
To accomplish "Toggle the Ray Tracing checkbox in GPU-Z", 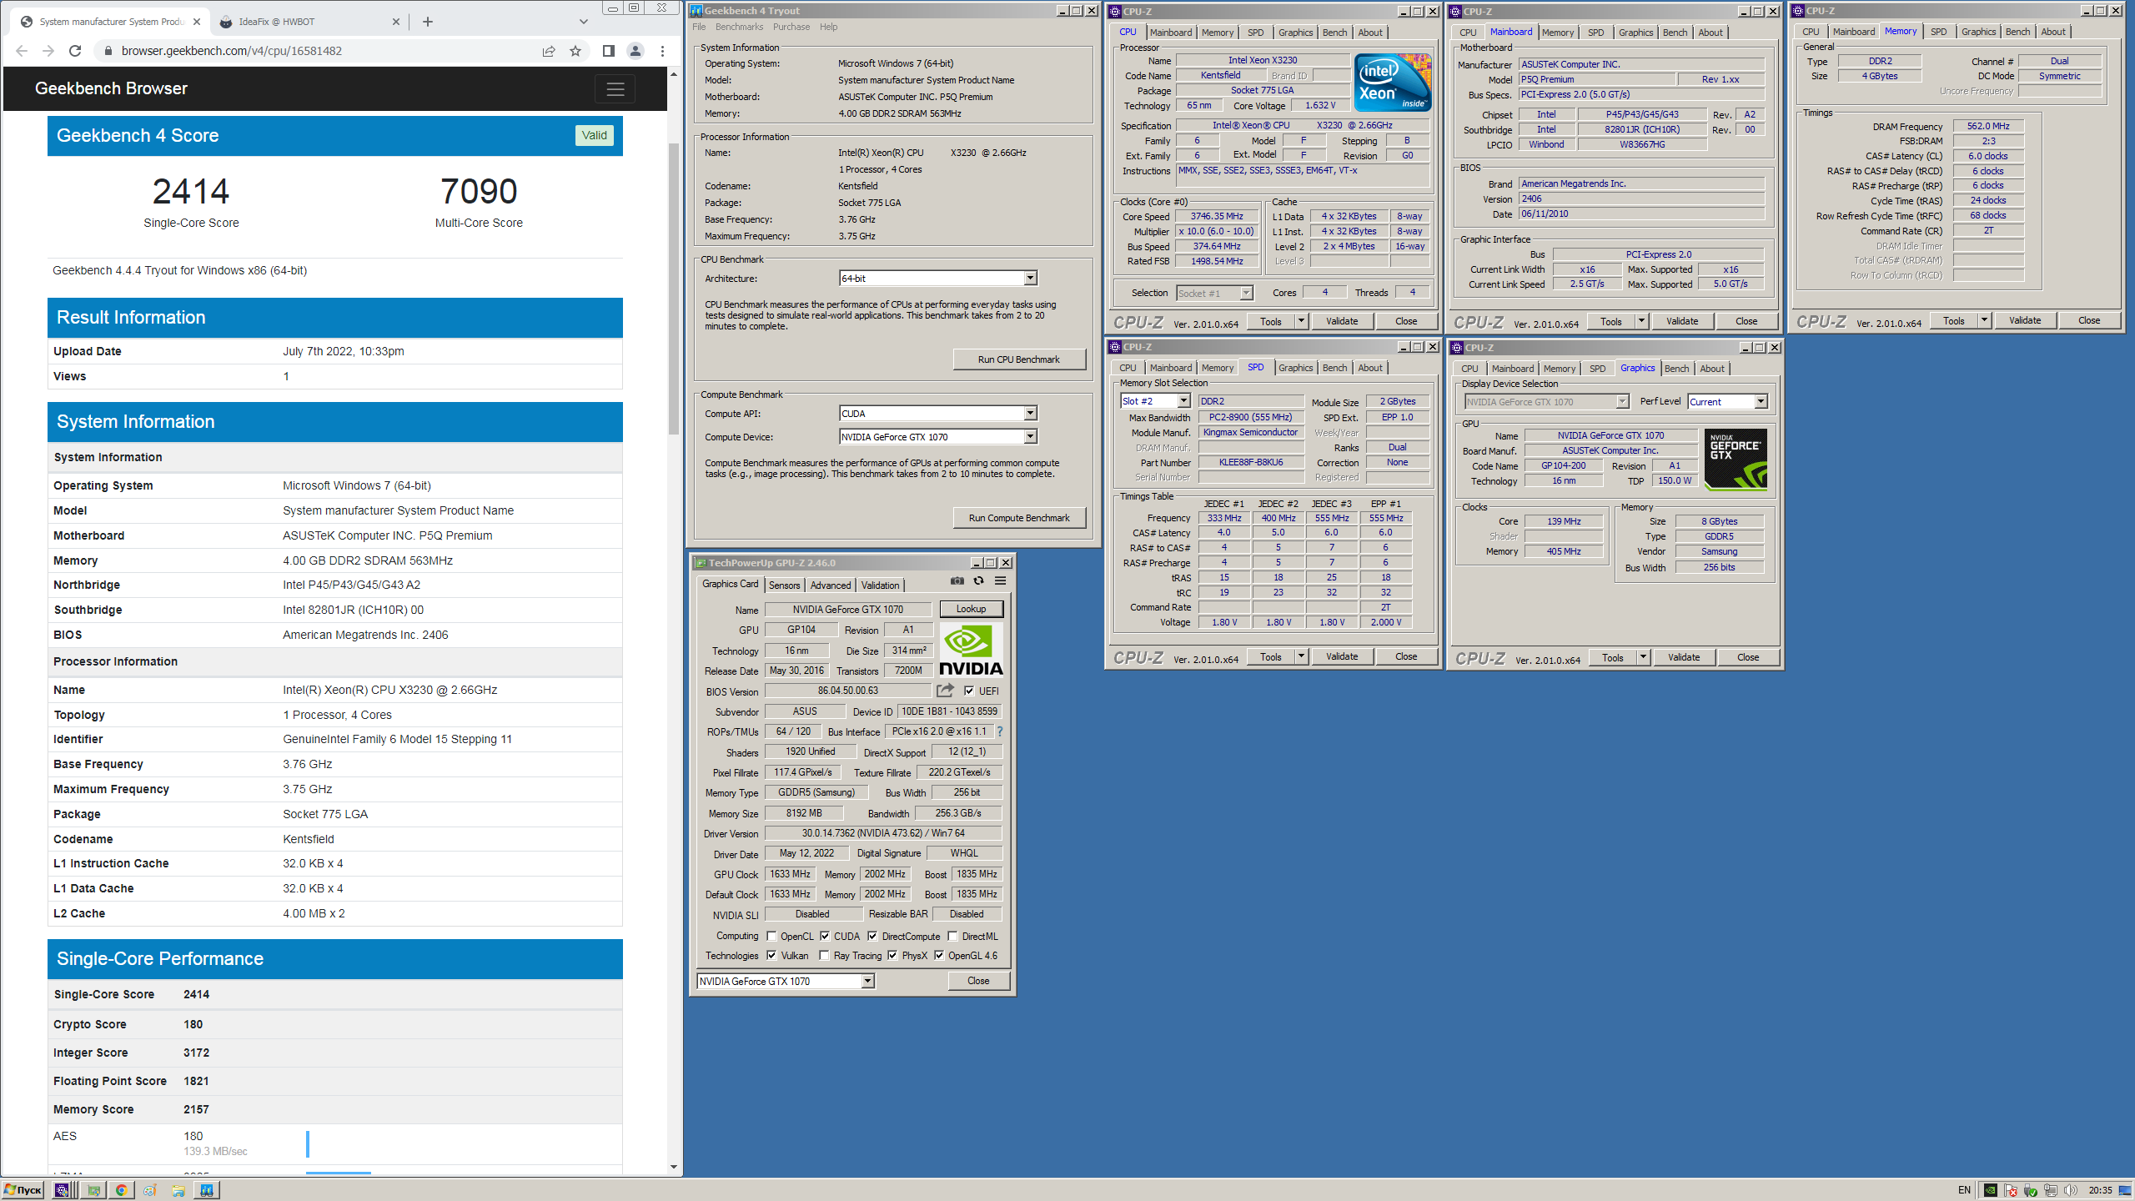I will (824, 955).
